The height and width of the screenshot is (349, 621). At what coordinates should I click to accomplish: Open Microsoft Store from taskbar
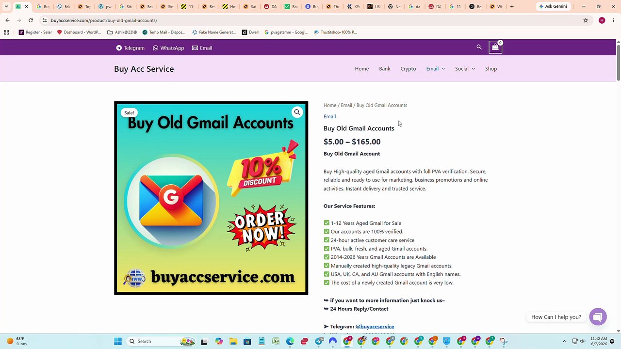[247, 341]
